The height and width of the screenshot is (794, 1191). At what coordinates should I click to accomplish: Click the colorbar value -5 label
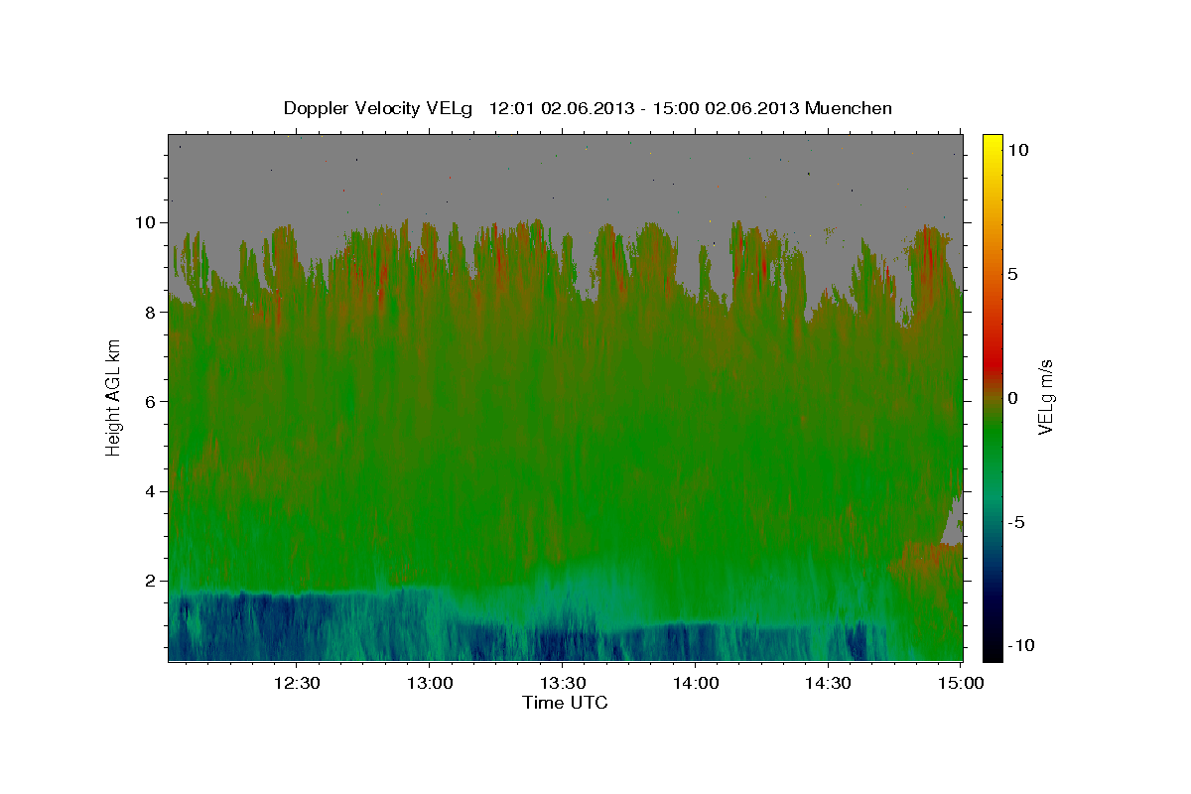(x=1017, y=522)
